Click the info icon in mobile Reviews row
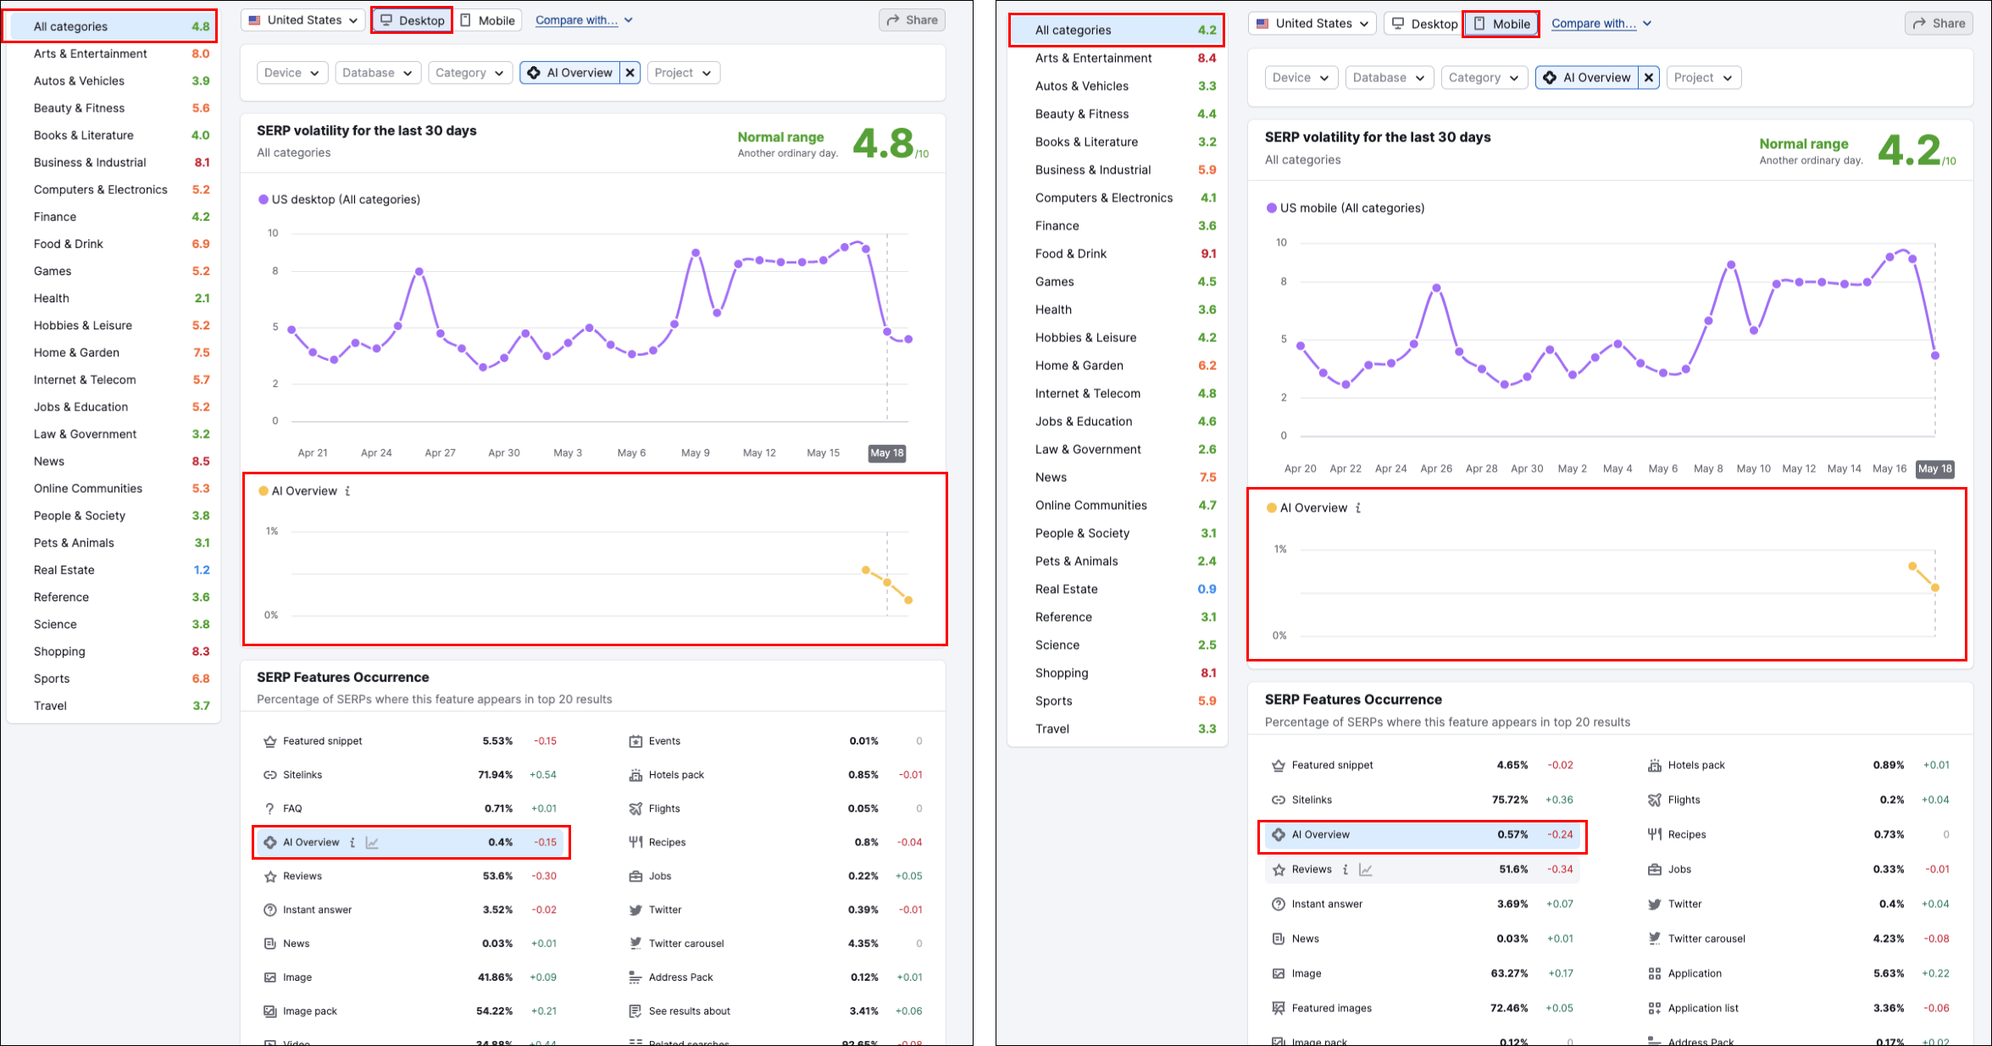Screen dimensions: 1992x1046 tap(1346, 870)
